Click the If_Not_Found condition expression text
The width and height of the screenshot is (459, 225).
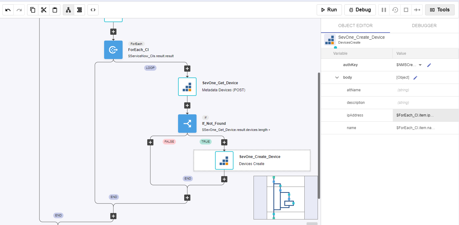pos(236,130)
